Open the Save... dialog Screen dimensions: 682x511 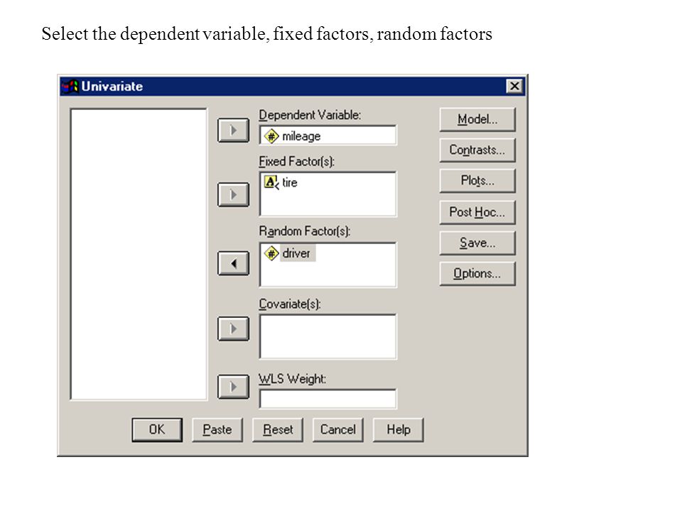(477, 243)
